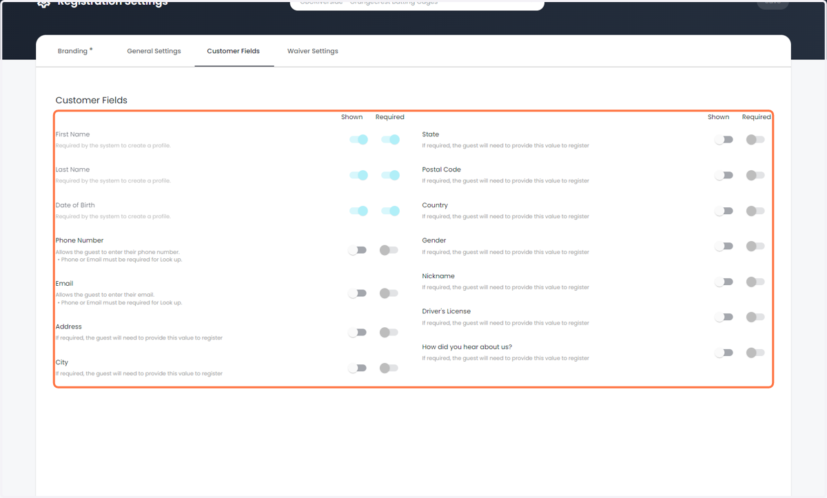Image resolution: width=827 pixels, height=498 pixels.
Task: Enable the Phone Number Shown switch
Action: 357,250
